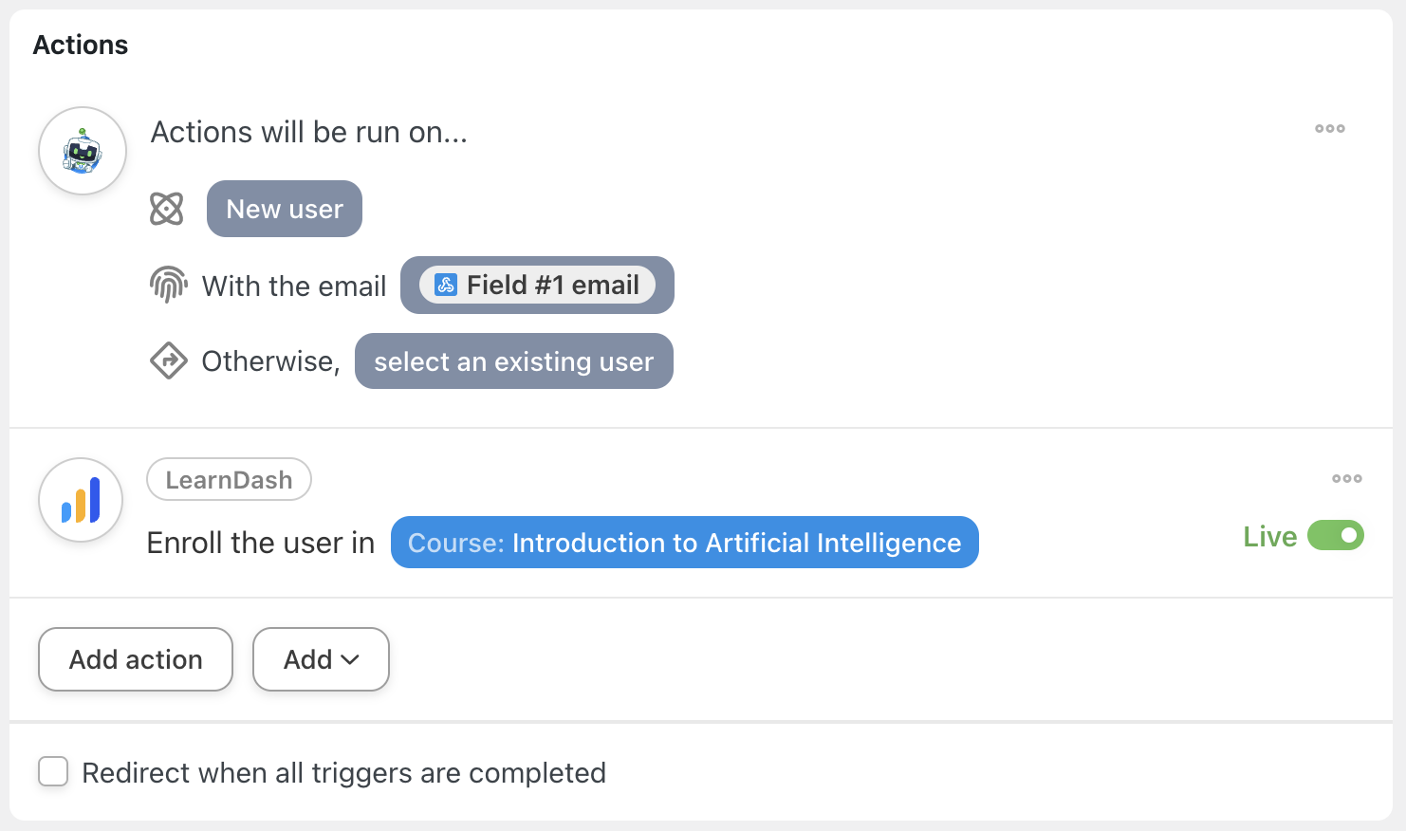
Task: Click the Enroll the user in text
Action: 261,543
